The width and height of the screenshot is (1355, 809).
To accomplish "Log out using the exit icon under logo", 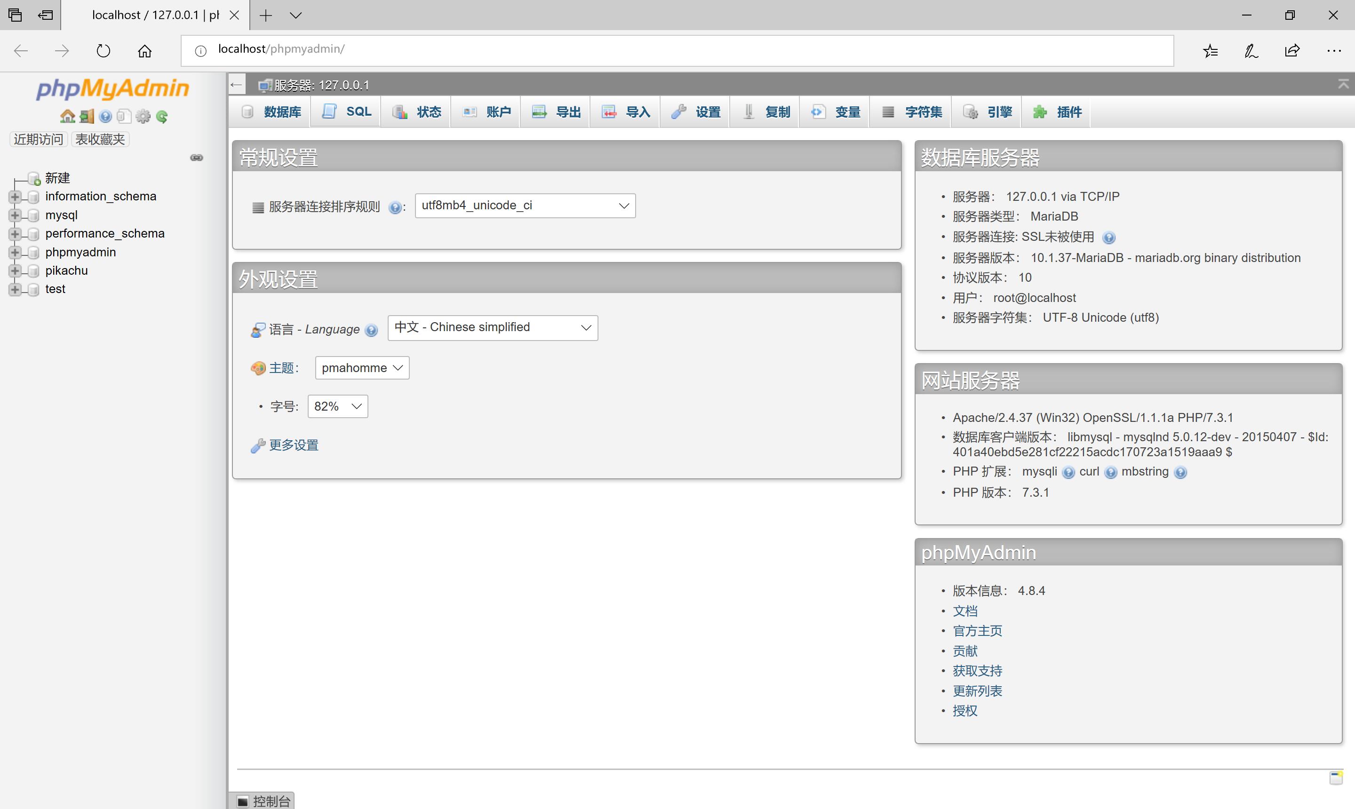I will [86, 116].
